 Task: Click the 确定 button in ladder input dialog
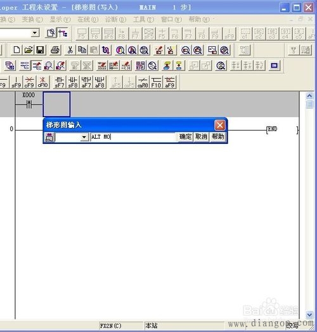(x=186, y=137)
